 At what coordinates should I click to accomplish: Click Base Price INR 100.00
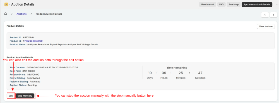pyautogui.click(x=22, y=71)
